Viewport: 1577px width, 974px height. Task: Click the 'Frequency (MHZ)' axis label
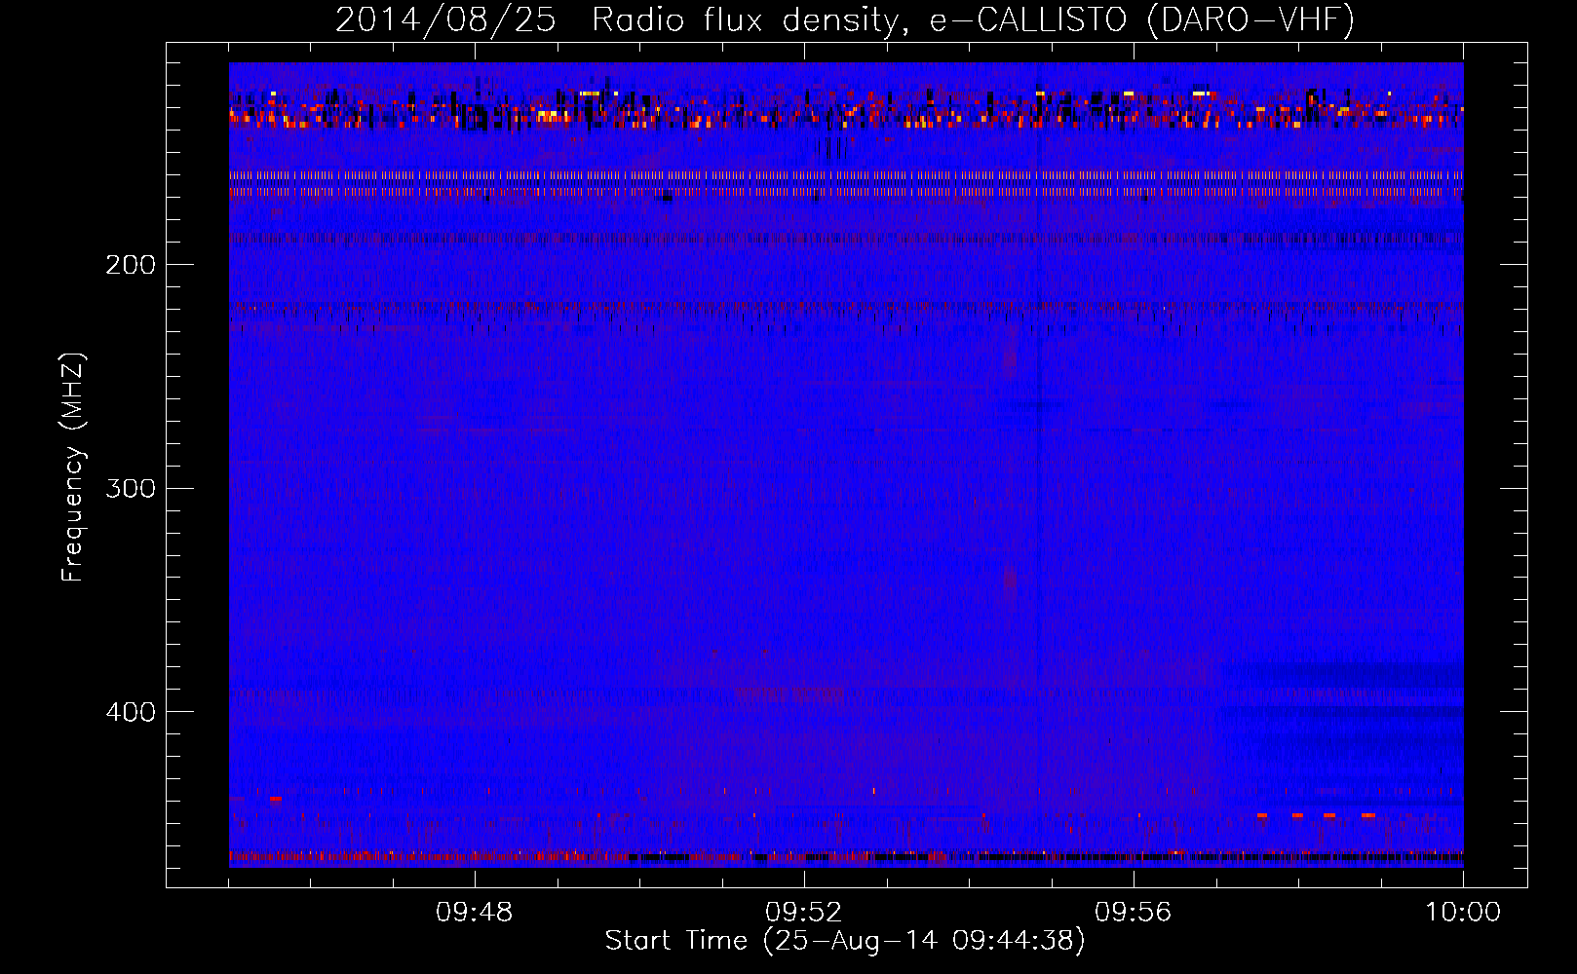pyautogui.click(x=73, y=468)
